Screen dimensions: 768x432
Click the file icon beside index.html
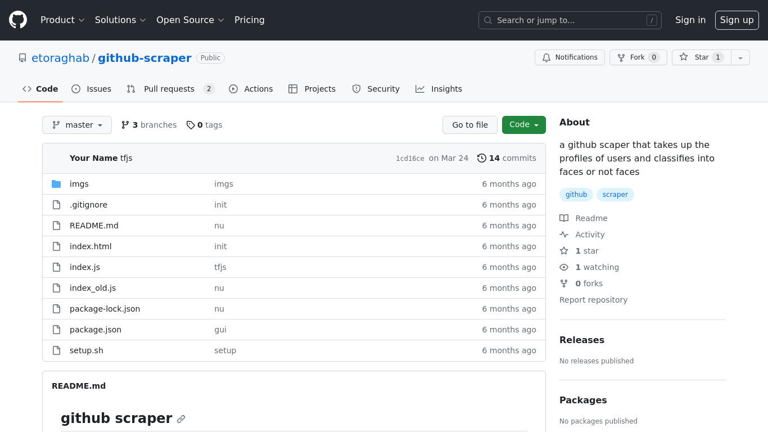tap(56, 246)
